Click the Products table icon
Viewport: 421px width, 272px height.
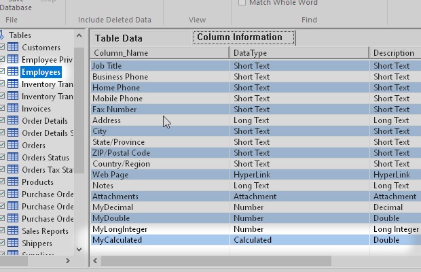point(13,182)
